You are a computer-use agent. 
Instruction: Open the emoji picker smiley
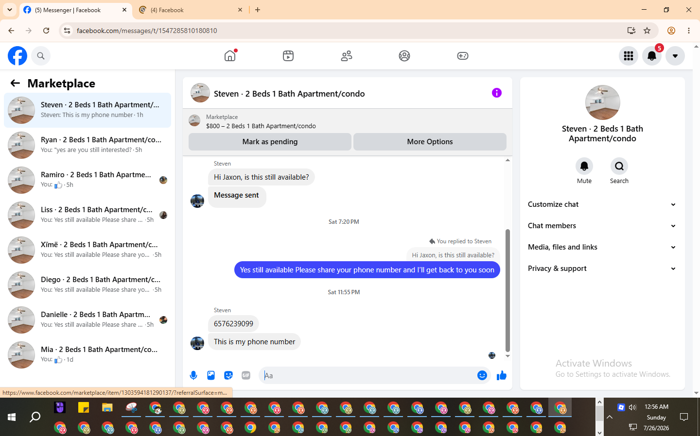(482, 375)
